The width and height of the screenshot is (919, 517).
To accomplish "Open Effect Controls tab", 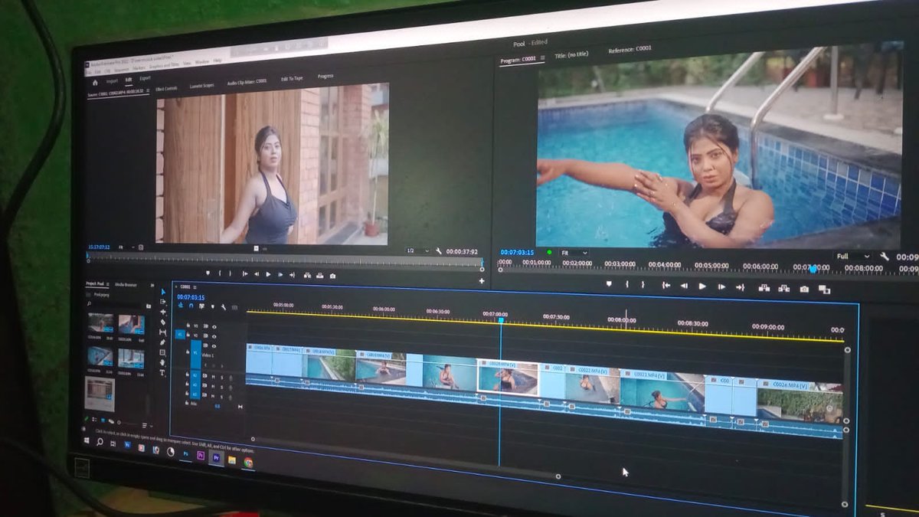I will (x=166, y=89).
